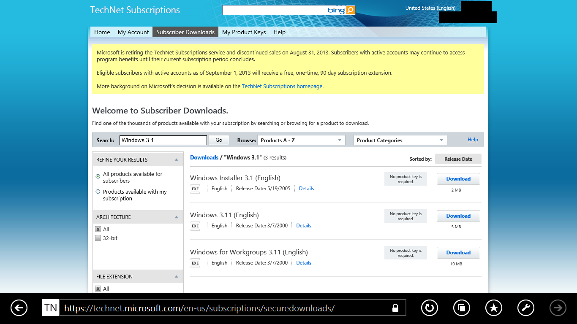Click the Windows Installer 3.1 (English) title

pyautogui.click(x=235, y=178)
